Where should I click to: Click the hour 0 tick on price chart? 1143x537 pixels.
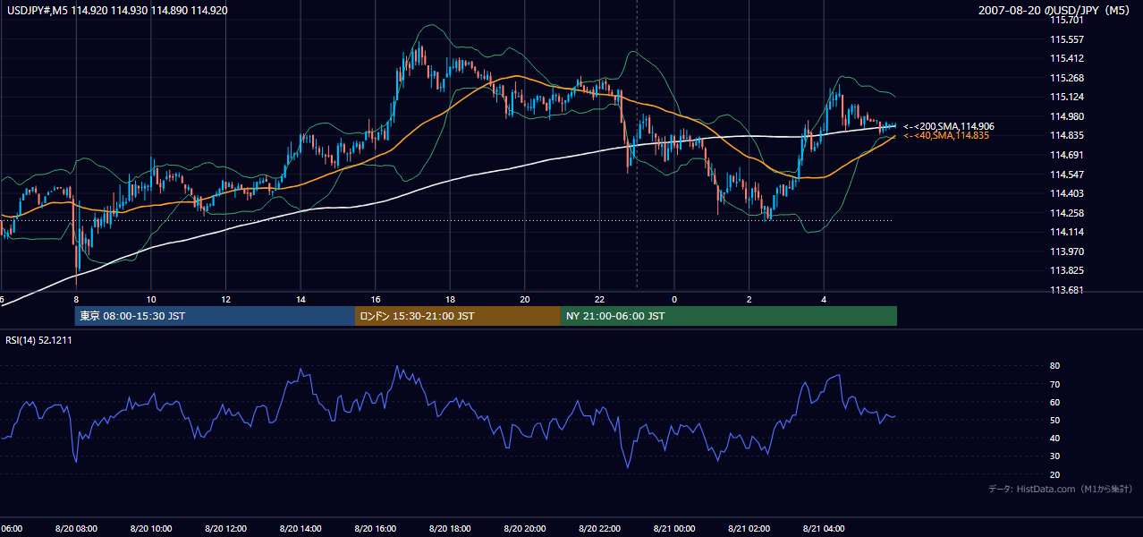(x=674, y=300)
